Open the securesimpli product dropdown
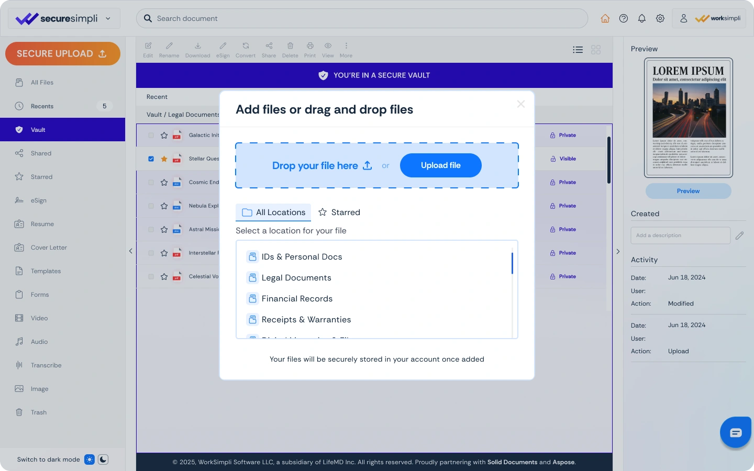754x471 pixels. pos(64,18)
